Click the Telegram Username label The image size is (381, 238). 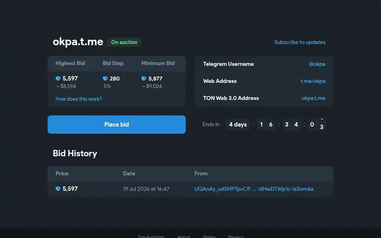click(x=229, y=64)
